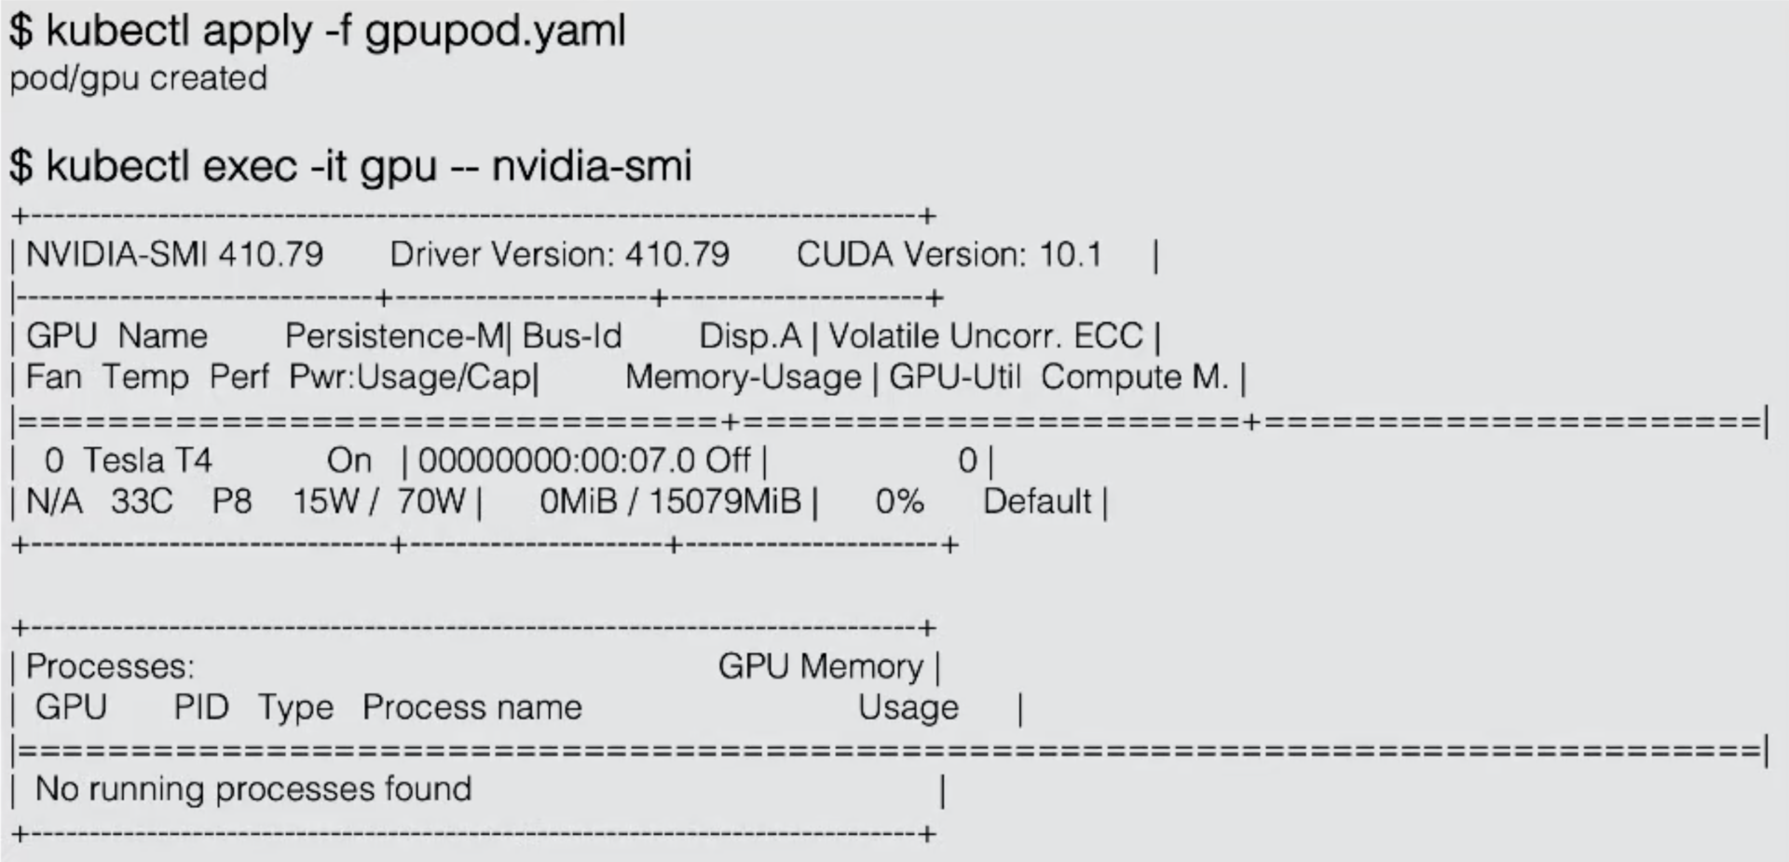The image size is (1789, 862).
Task: Click the 15W / 70W power value
Action: click(378, 502)
